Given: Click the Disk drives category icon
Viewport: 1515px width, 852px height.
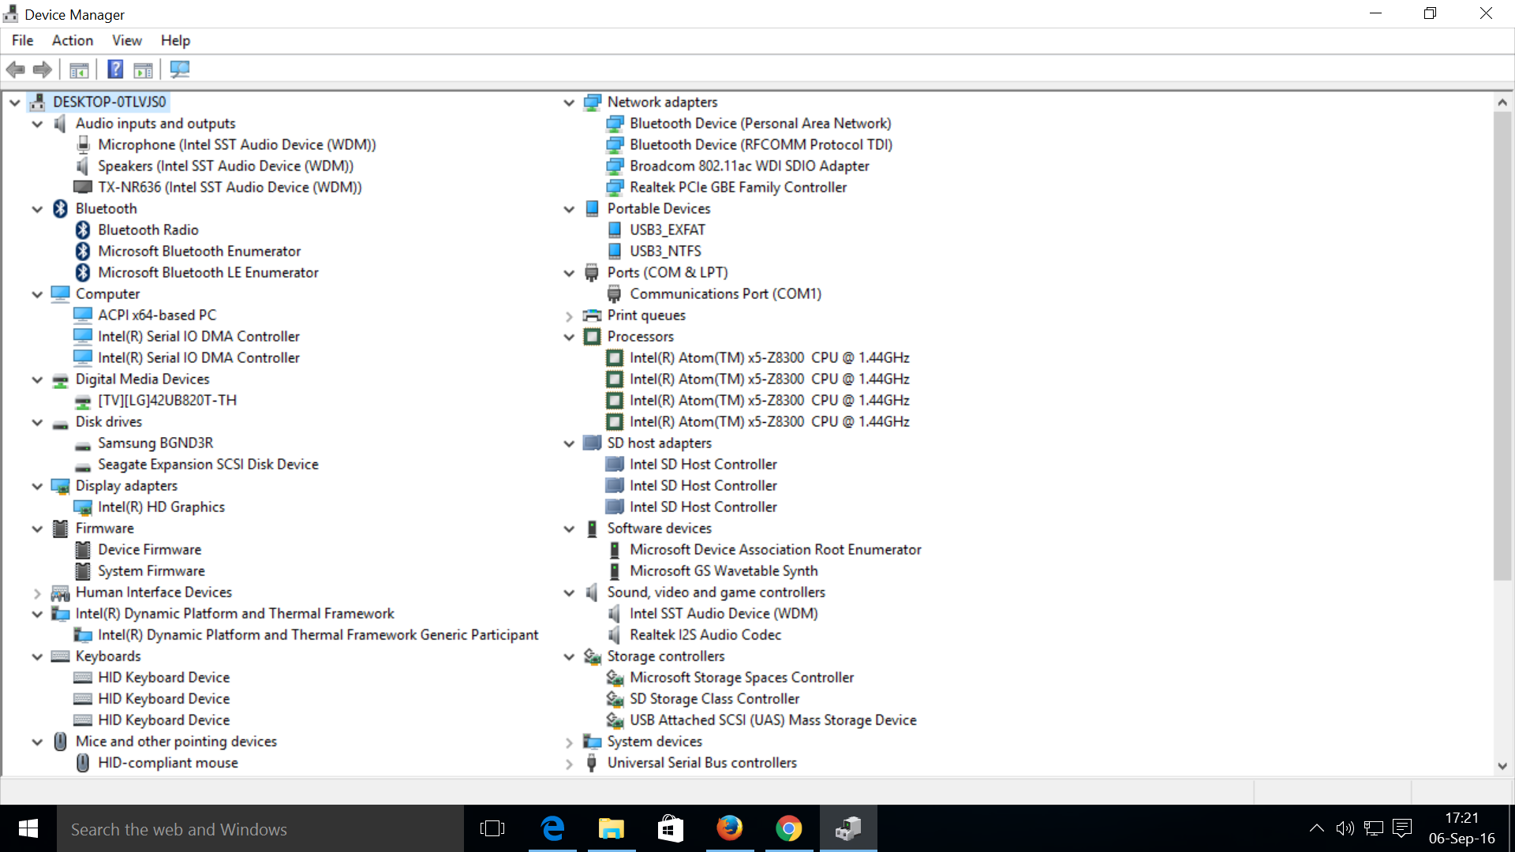Looking at the screenshot, I should click(60, 424).
